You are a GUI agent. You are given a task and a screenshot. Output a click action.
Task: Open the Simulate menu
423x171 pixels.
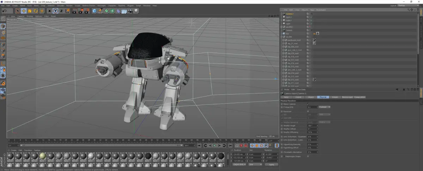60,6
